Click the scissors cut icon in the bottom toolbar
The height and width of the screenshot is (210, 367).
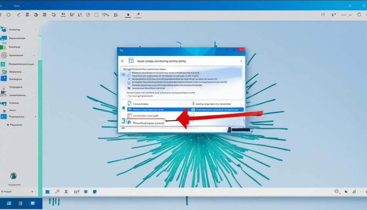[x=66, y=191]
